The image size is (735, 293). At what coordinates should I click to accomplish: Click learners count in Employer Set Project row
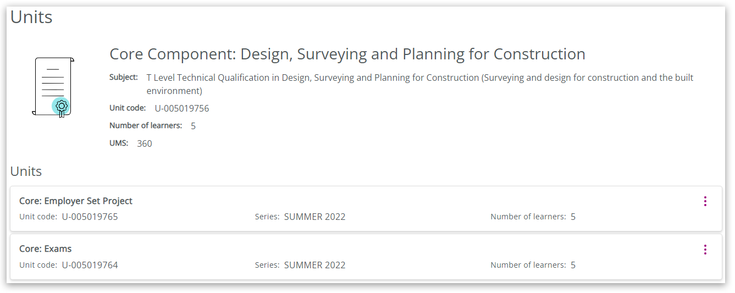click(x=573, y=217)
